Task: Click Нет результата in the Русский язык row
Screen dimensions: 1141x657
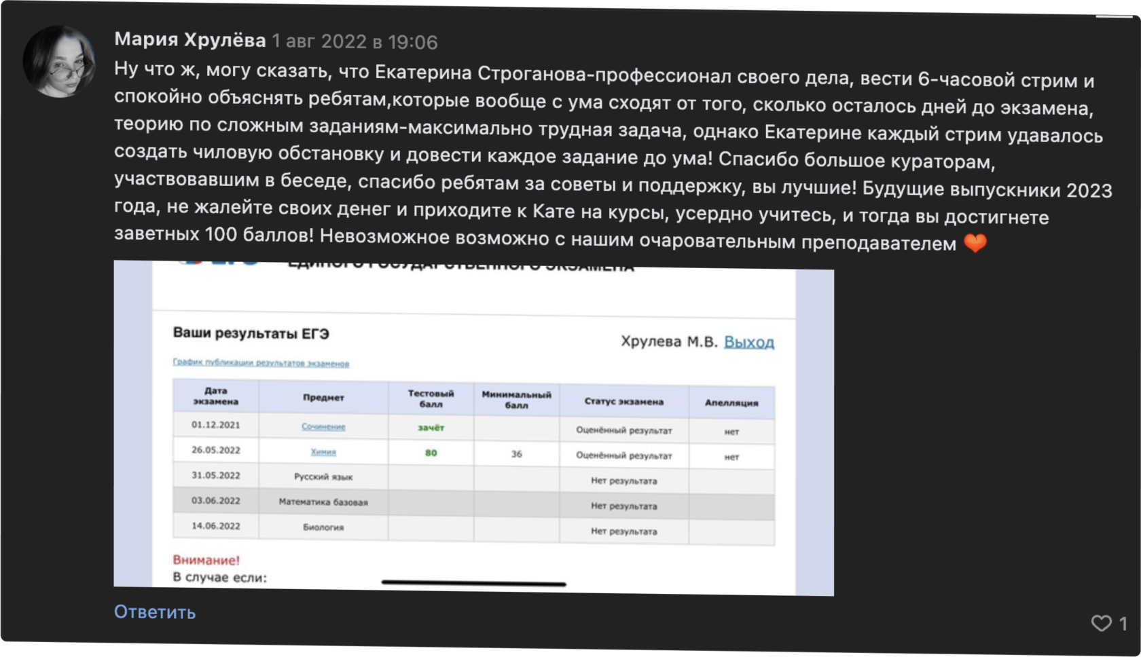Action: pyautogui.click(x=624, y=481)
